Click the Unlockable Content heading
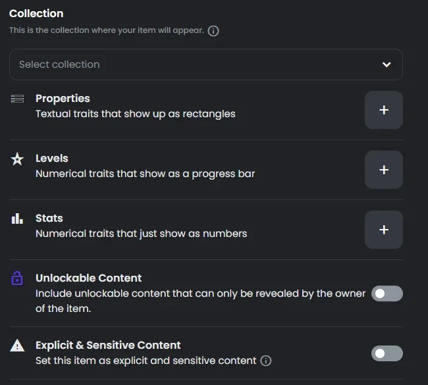Image resolution: width=428 pixels, height=385 pixels. tap(88, 278)
